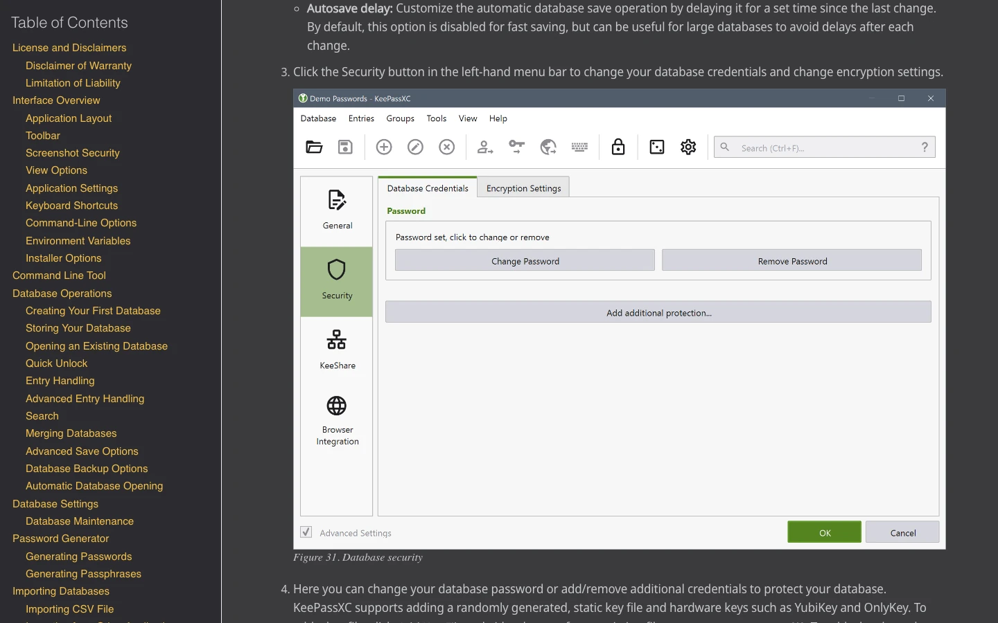Image resolution: width=998 pixels, height=623 pixels.
Task: Click the Search field in toolbar
Action: tap(825, 147)
